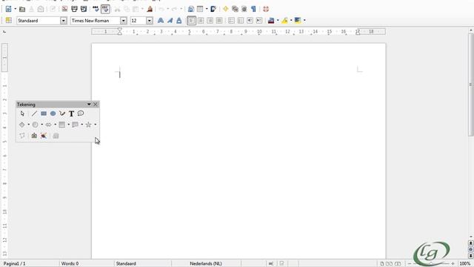Toggle Show Draw Functions icon

point(213,9)
